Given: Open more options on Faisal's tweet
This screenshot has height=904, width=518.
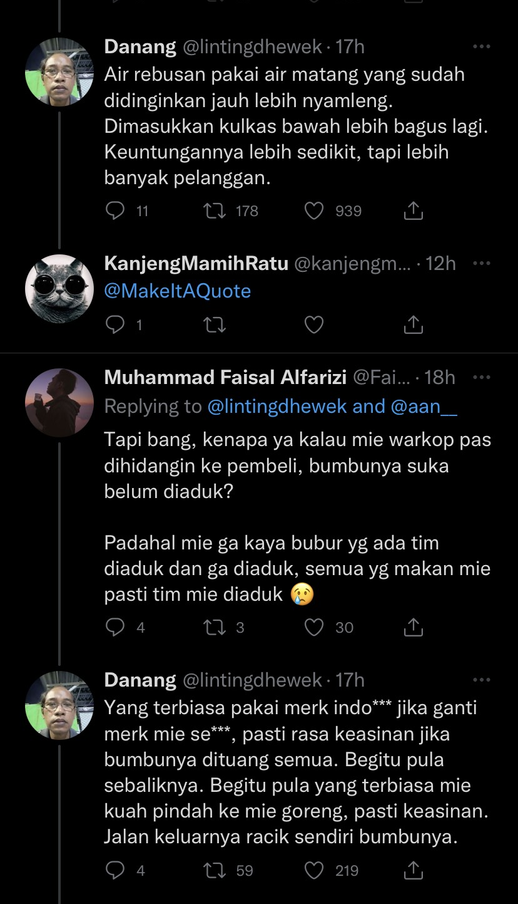Looking at the screenshot, I should point(482,377).
